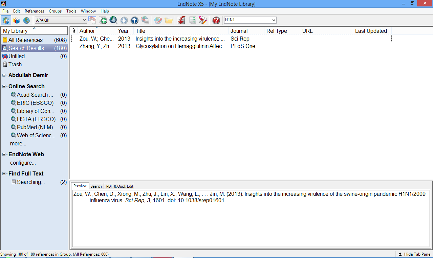Switch to the Preview tab

[x=80, y=186]
